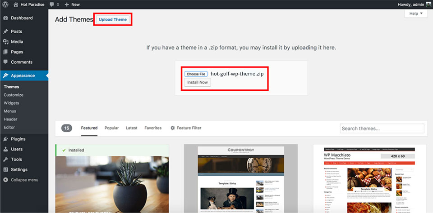Image resolution: width=433 pixels, height=213 pixels.
Task: Go to Media library menu
Action: (x=17, y=41)
